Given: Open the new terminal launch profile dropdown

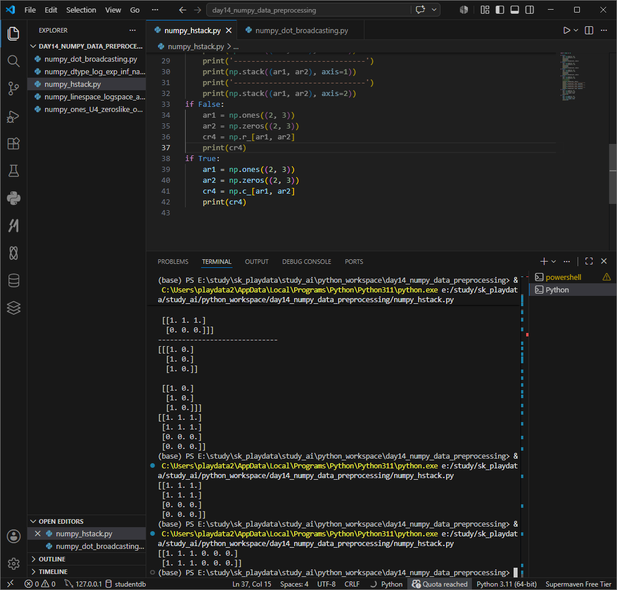Looking at the screenshot, I should pyautogui.click(x=554, y=261).
